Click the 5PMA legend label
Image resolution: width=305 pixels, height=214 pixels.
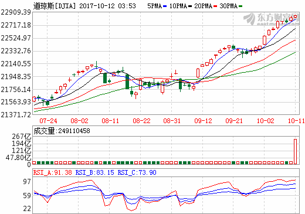[x=154, y=6]
